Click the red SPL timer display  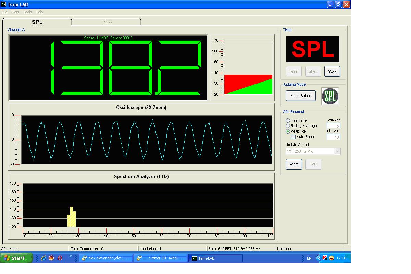[312, 49]
